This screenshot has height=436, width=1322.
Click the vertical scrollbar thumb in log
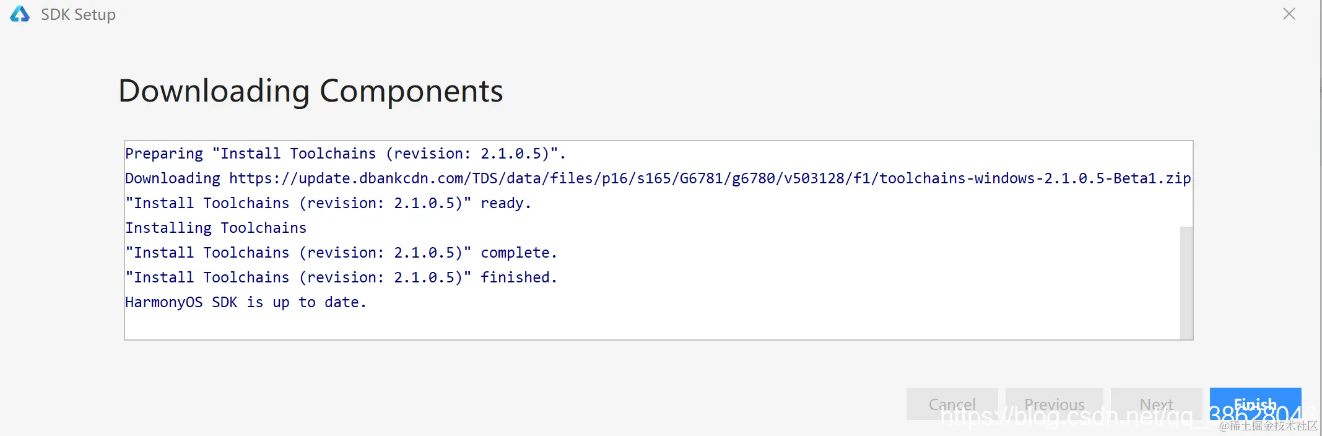[x=1186, y=282]
